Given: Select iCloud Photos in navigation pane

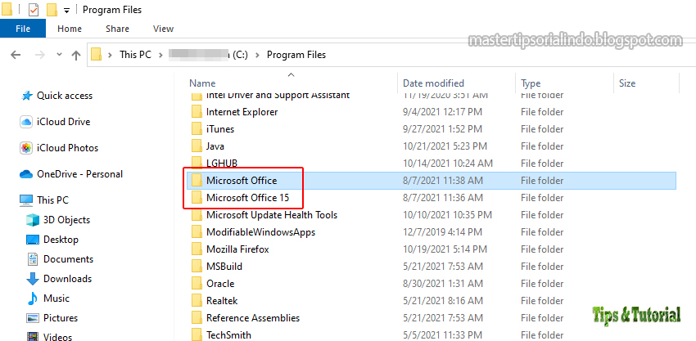Looking at the screenshot, I should (x=67, y=148).
